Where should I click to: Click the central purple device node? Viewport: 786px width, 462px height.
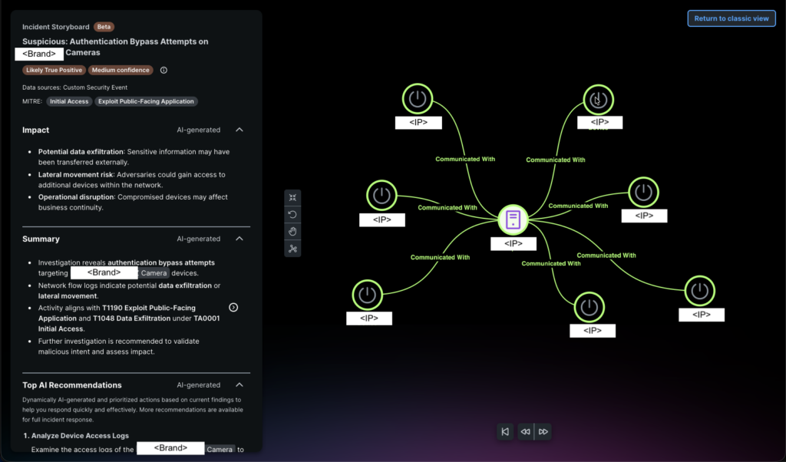(x=513, y=220)
